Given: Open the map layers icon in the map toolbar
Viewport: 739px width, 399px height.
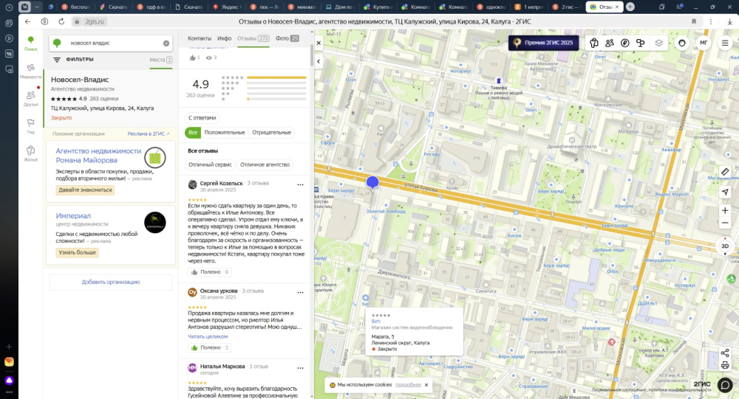Looking at the screenshot, I should click(x=658, y=43).
